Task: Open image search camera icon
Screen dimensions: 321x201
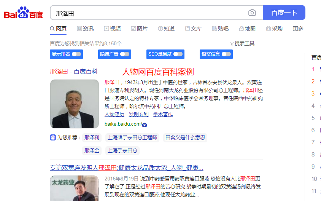Action: pos(252,13)
